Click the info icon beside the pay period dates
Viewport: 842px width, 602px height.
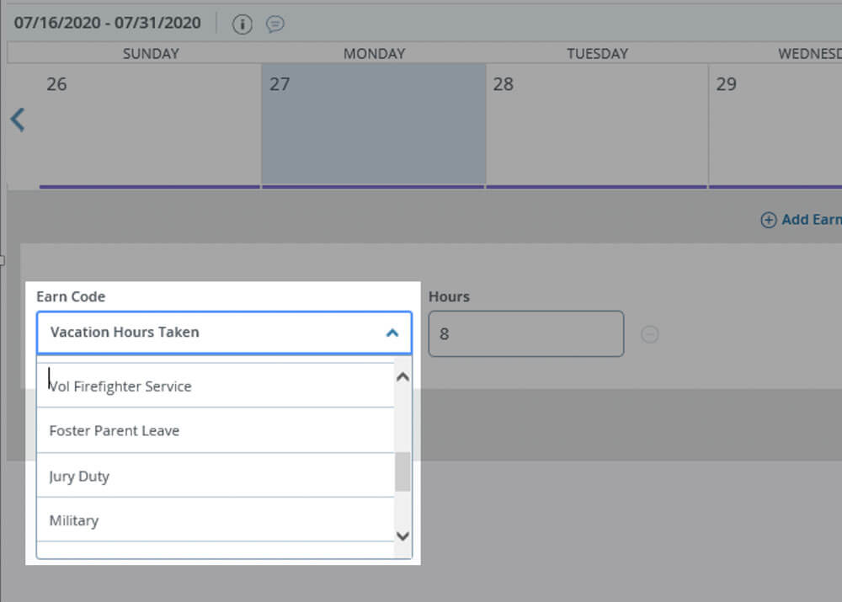[242, 24]
